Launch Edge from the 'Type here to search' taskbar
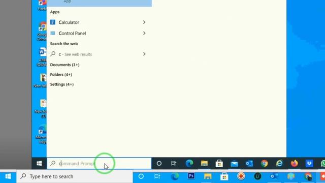The width and height of the screenshot is (325, 183). tap(175, 176)
